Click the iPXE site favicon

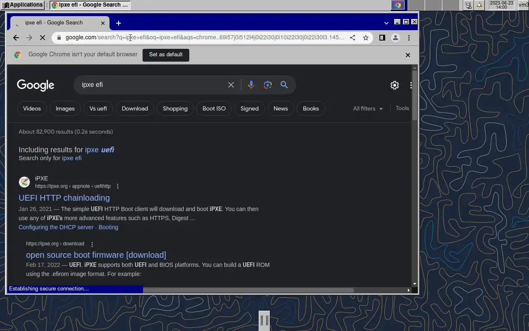pos(24,182)
